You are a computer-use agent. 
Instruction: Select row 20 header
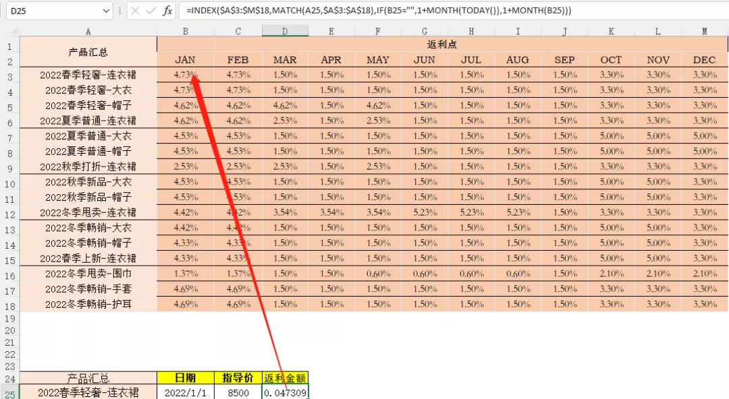click(9, 331)
